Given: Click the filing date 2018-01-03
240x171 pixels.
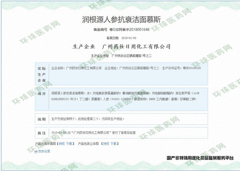Looking at the screenshot, I should (129, 38).
